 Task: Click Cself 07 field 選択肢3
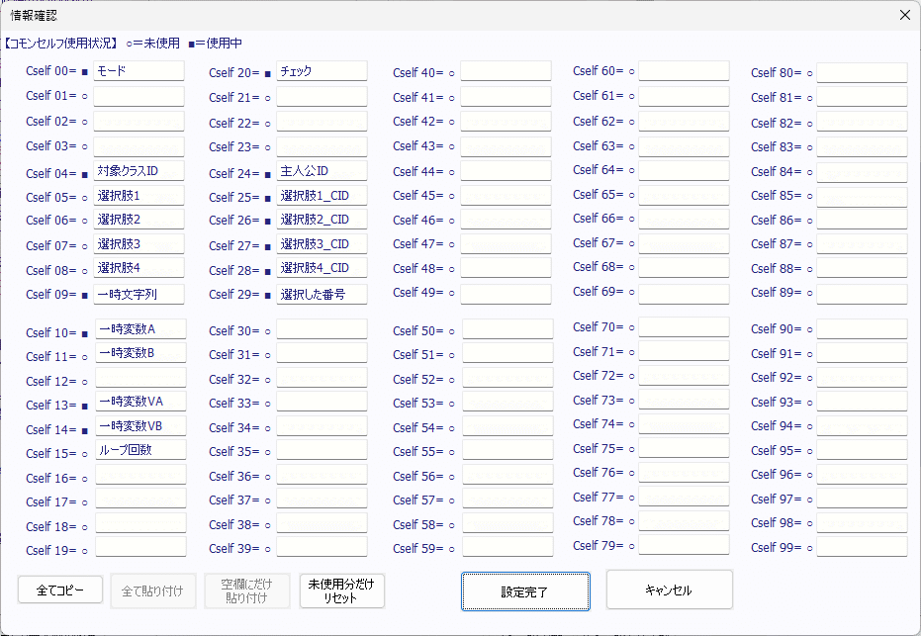138,243
